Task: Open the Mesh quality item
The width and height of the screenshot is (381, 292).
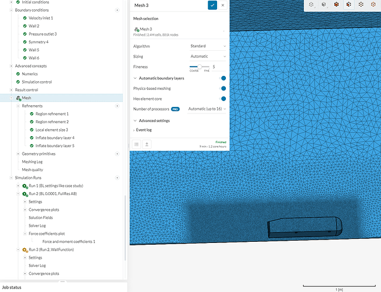Action: tap(32, 170)
